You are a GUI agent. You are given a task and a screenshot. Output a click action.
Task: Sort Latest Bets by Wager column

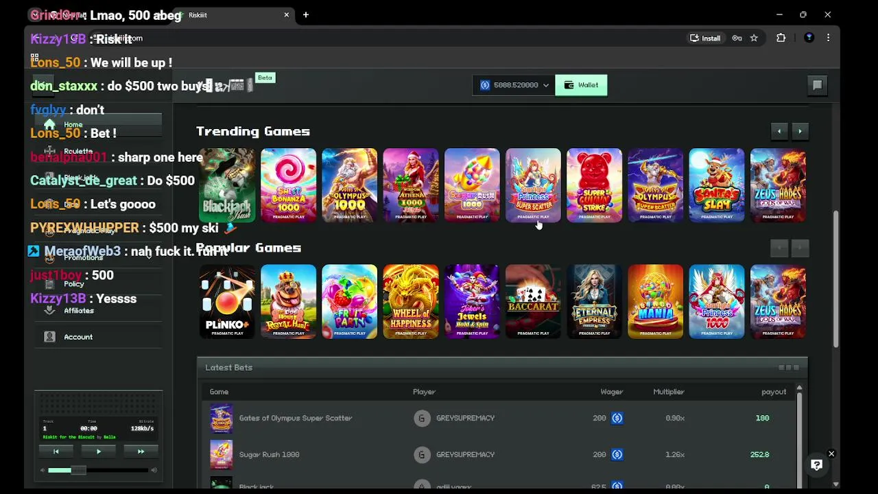[x=611, y=392]
